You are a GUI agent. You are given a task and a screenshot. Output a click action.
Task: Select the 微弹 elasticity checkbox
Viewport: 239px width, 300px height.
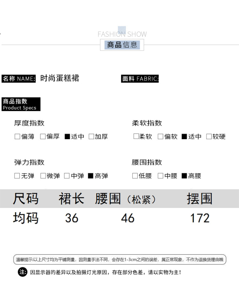(x=43, y=175)
